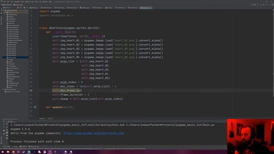Open the Terminal tool window tab
The height and width of the screenshot is (154, 274).
click(23, 146)
